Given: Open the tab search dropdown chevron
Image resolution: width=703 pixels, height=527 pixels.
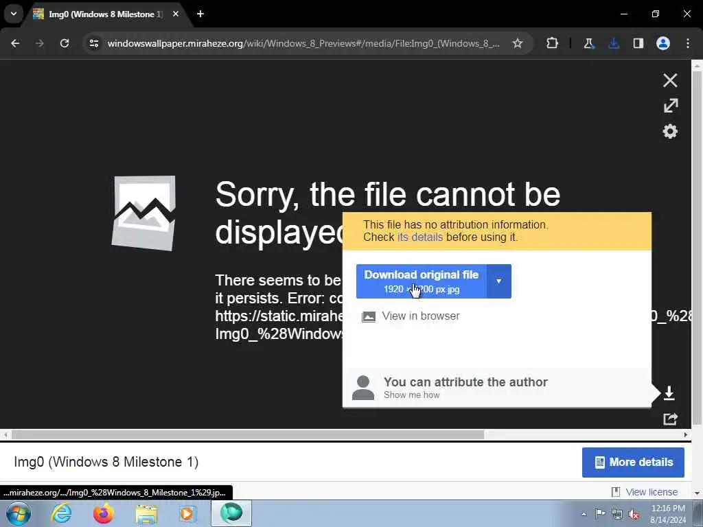Looking at the screenshot, I should pyautogui.click(x=14, y=14).
